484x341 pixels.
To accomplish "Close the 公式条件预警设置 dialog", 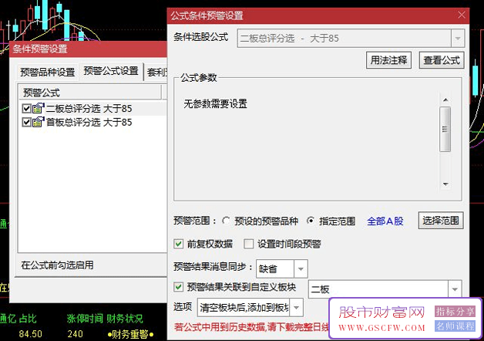I will [462, 15].
